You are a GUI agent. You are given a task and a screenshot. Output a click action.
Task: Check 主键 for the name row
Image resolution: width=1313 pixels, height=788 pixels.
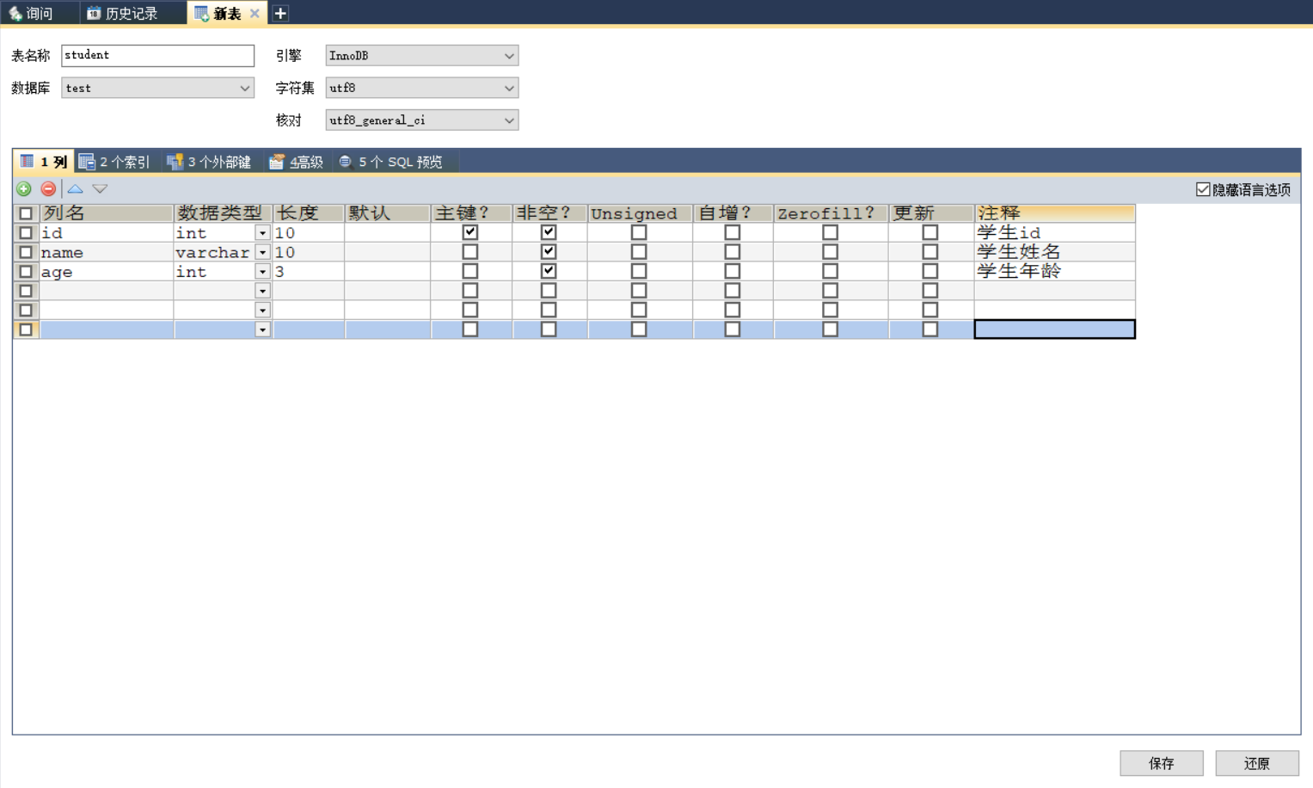pyautogui.click(x=469, y=251)
